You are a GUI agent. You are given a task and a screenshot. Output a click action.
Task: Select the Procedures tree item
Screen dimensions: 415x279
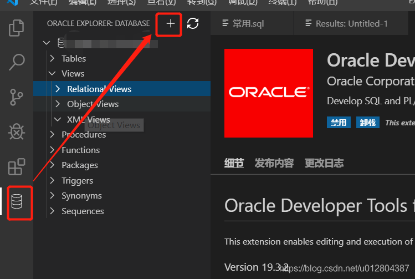pos(84,134)
